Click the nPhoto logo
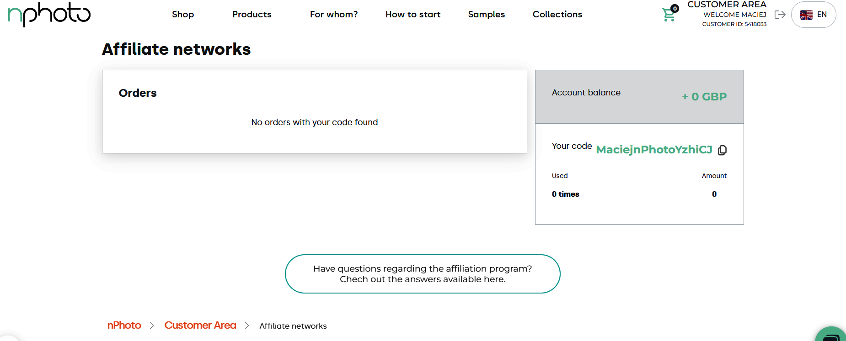 click(49, 14)
